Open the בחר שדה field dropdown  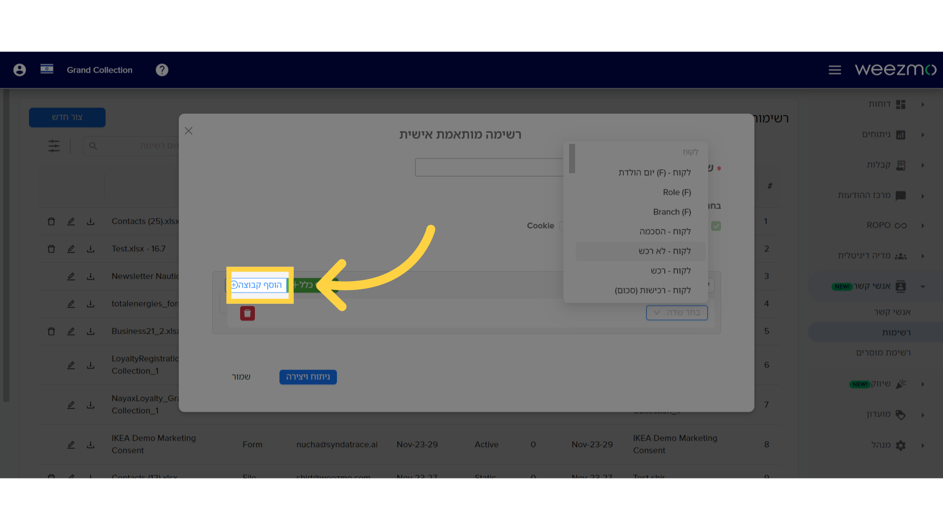(677, 313)
